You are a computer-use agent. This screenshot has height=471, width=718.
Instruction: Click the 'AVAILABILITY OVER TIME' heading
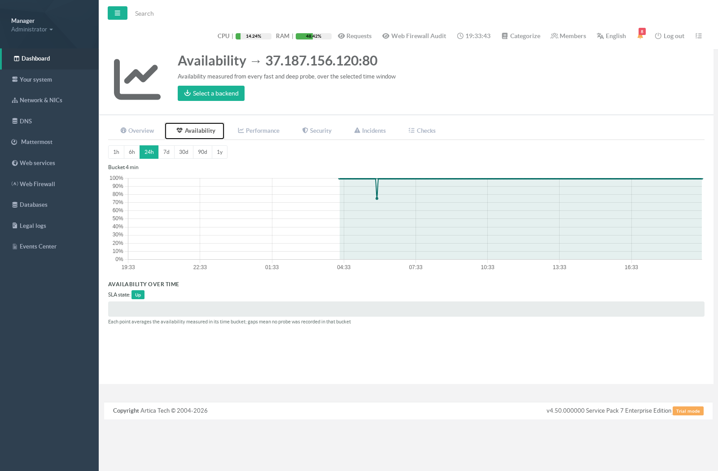pos(144,284)
